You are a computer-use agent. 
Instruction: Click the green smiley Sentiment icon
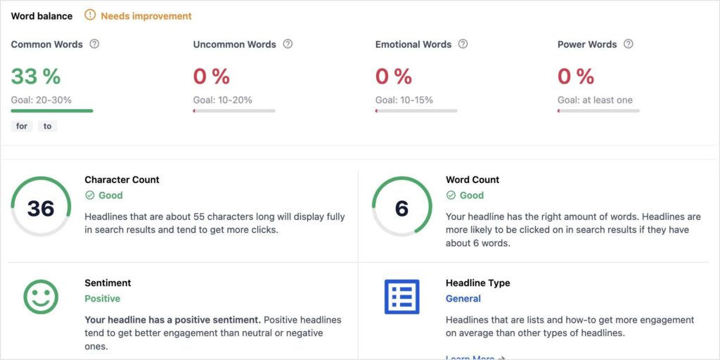(41, 297)
